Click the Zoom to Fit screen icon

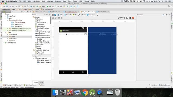[127, 18]
